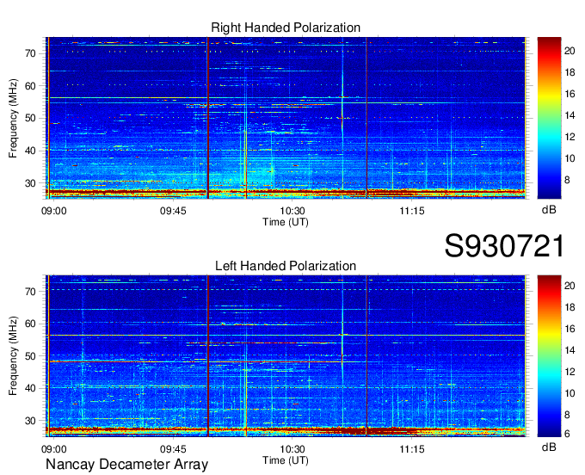The height and width of the screenshot is (475, 585).
Task: Click the 'Time (UT)' label under bottom plot
Action: click(286, 460)
